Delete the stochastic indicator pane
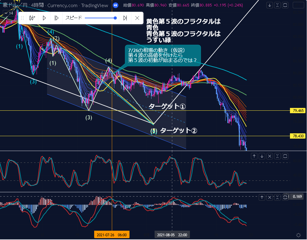307x240 pixels. pyautogui.click(x=270, y=156)
